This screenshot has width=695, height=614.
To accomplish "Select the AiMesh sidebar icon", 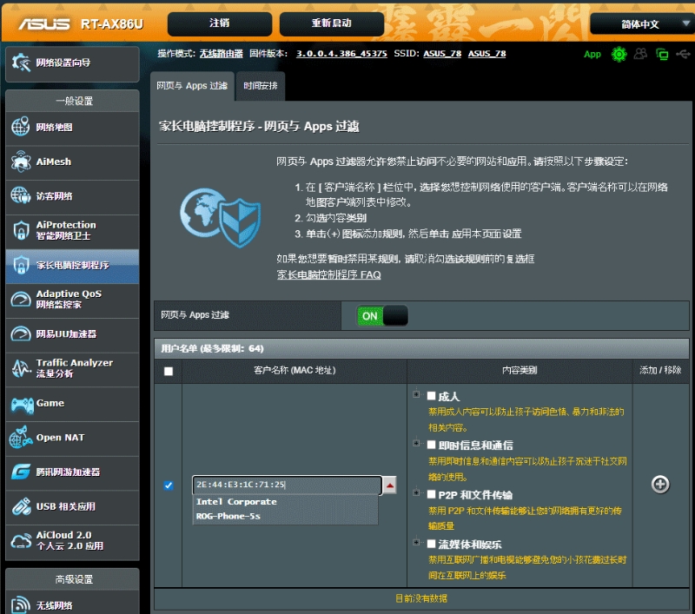I will click(x=20, y=162).
